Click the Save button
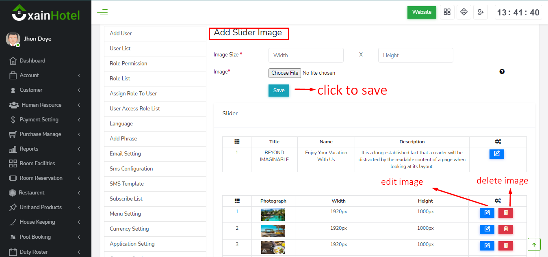The height and width of the screenshot is (257, 548). click(x=279, y=91)
